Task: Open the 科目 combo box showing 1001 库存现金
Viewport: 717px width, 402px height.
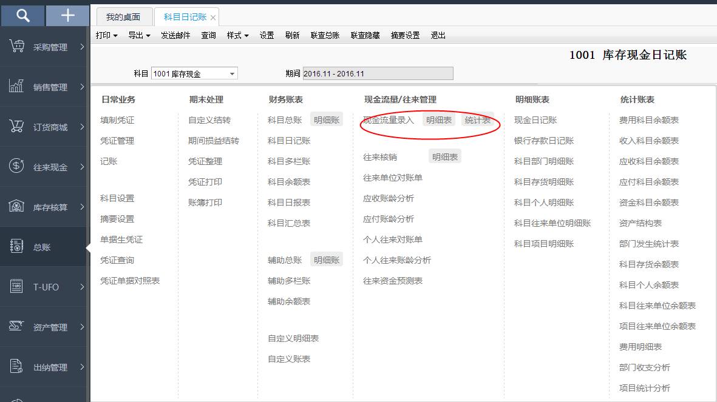Action: click(194, 73)
